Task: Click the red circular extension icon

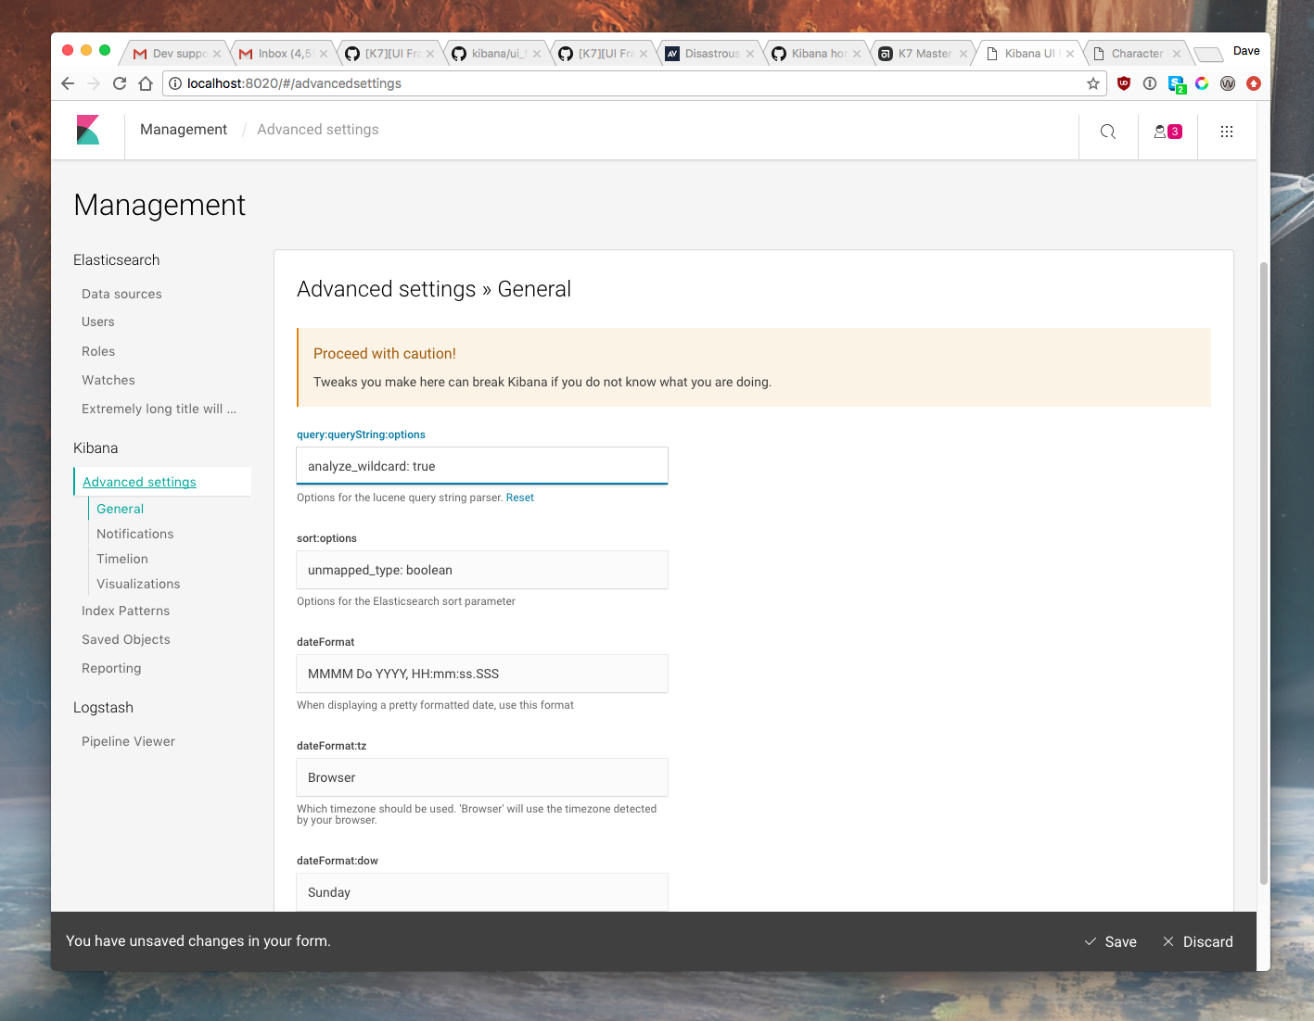Action: click(x=1254, y=83)
